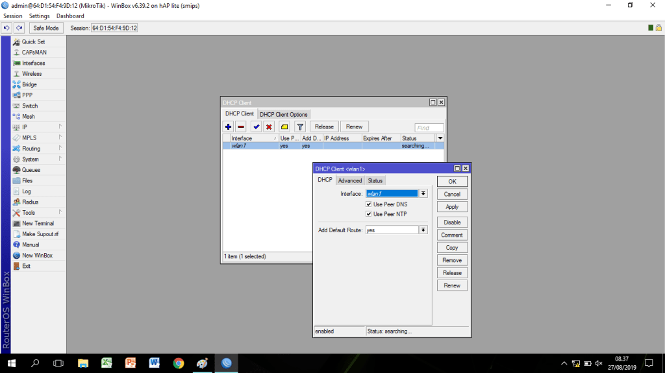
Task: Open the DHCP Client Options tab
Action: 284,115
